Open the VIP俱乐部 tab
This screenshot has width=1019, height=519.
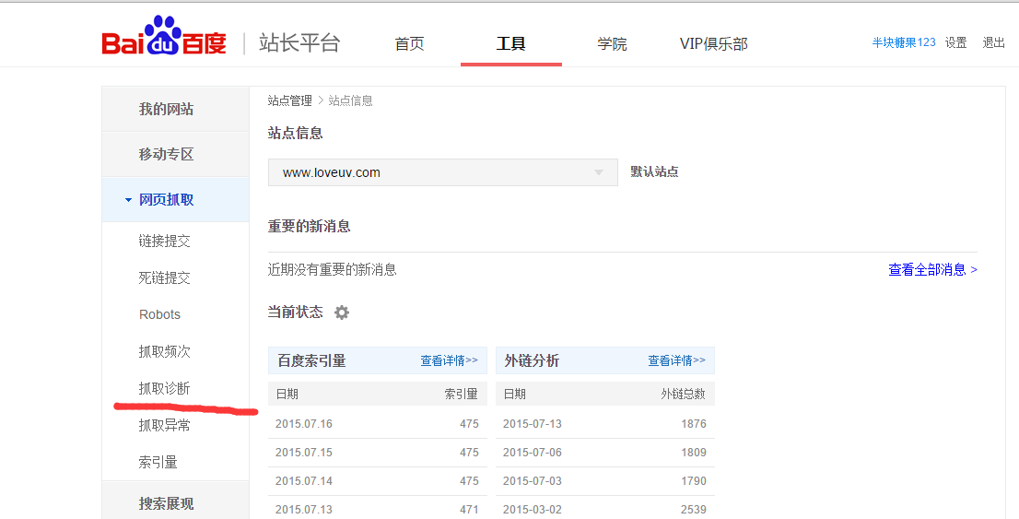pyautogui.click(x=713, y=43)
